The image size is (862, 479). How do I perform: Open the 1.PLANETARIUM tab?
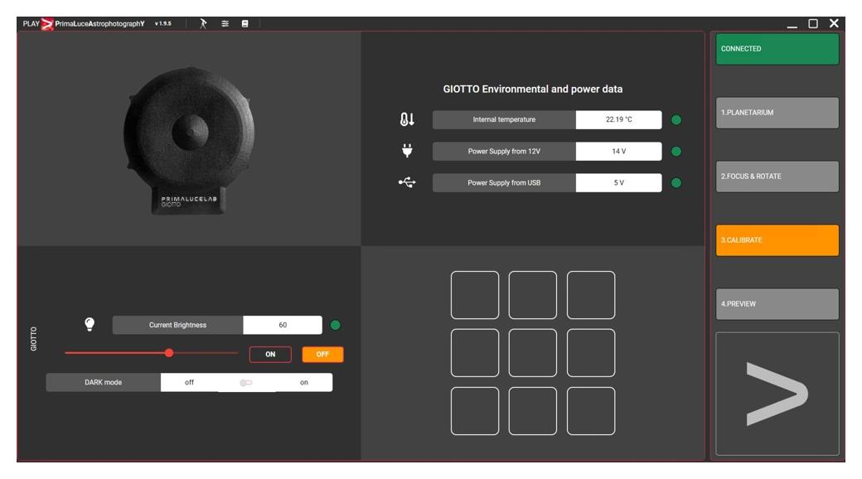[x=777, y=113]
